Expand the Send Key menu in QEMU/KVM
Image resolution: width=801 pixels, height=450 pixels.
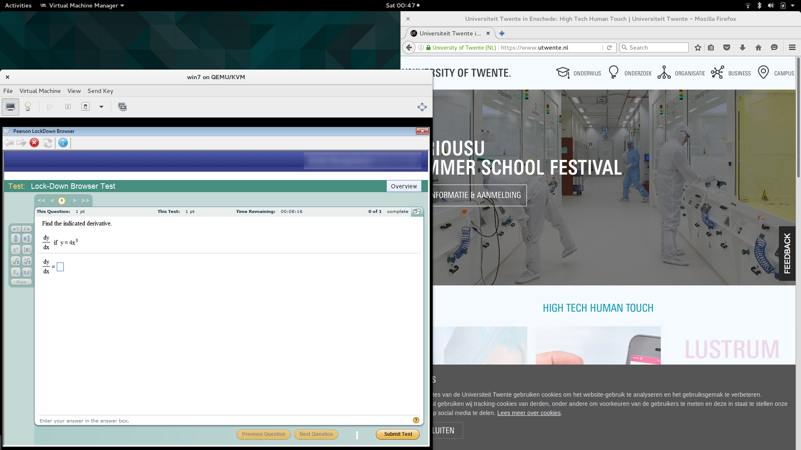[100, 90]
